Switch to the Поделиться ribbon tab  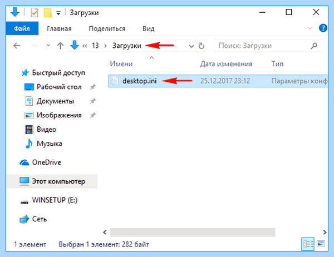pos(107,28)
